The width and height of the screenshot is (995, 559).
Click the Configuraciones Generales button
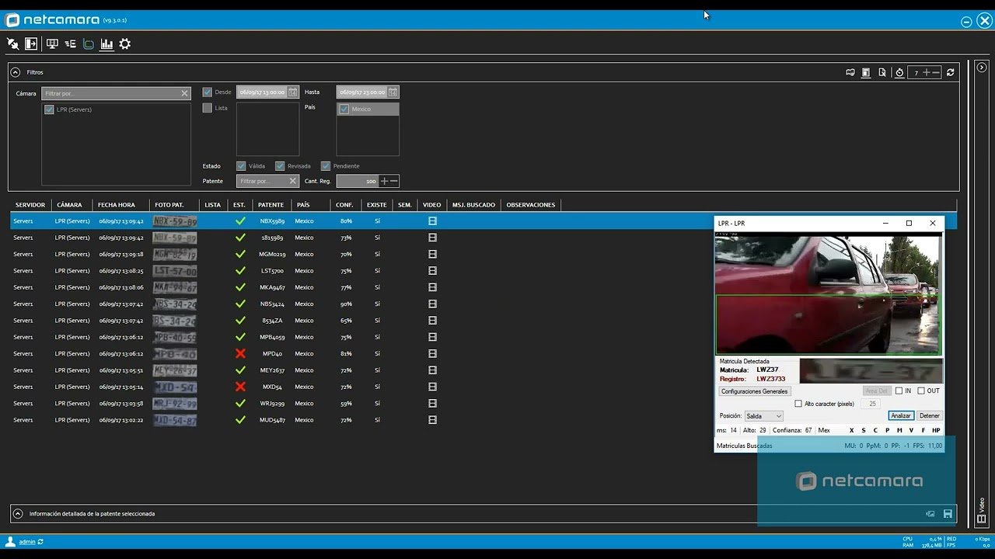coord(754,391)
